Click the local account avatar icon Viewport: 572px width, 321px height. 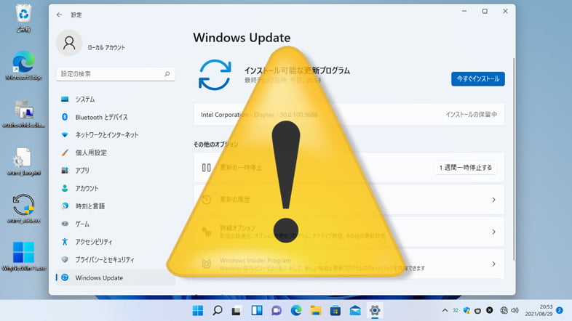coord(69,43)
